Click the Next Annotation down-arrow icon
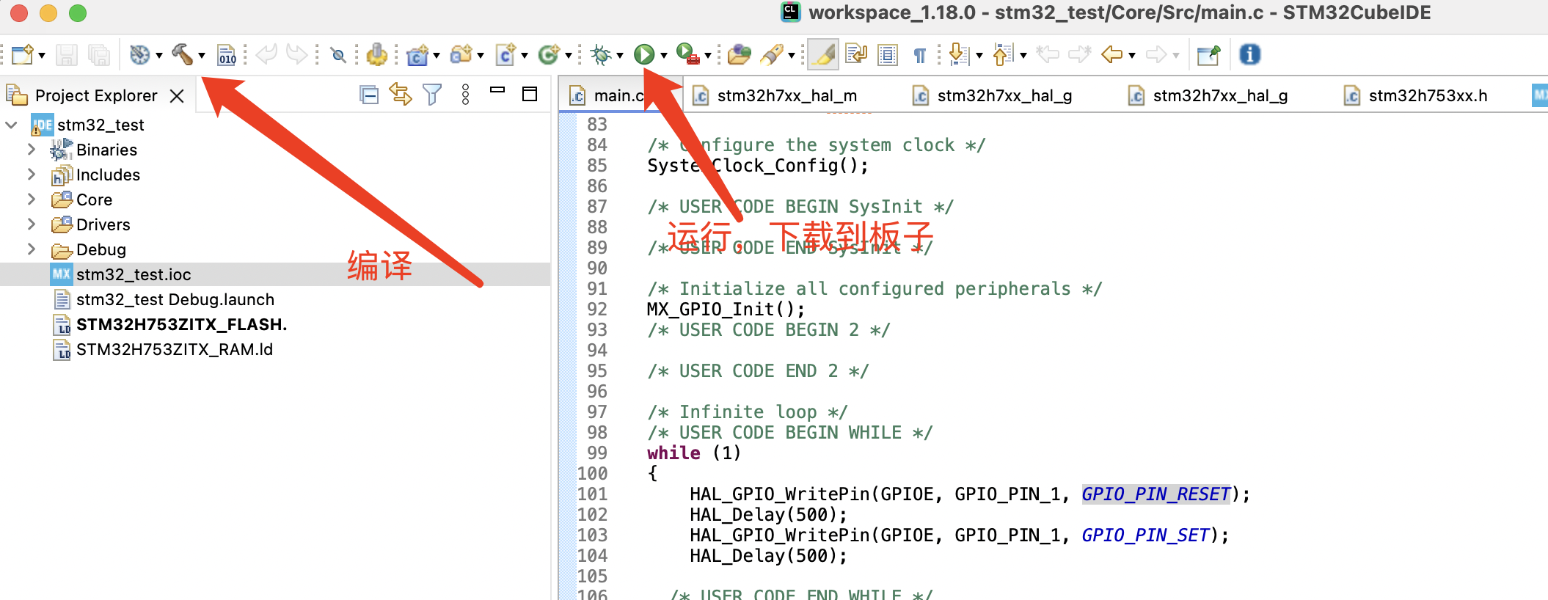 pyautogui.click(x=958, y=54)
